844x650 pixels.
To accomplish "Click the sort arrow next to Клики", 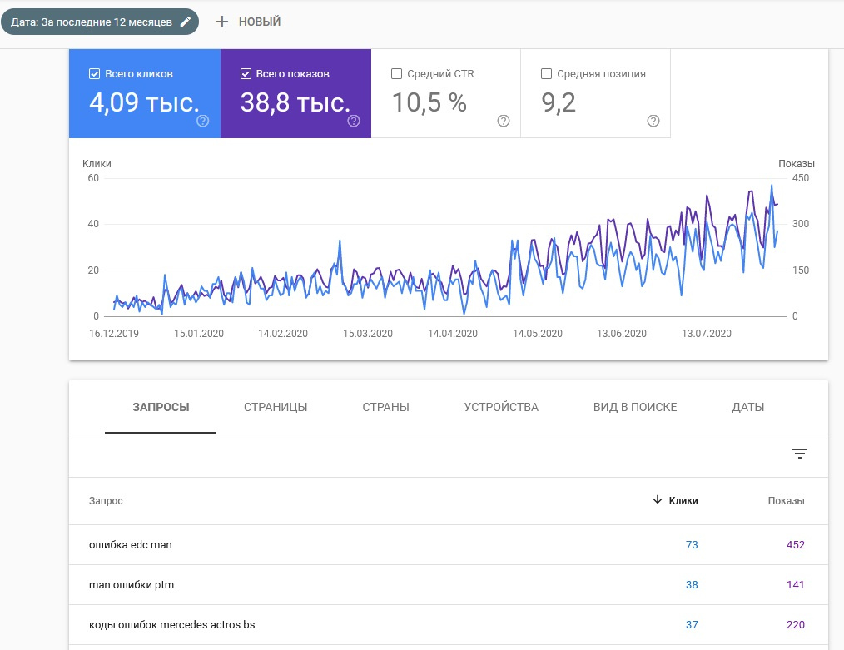I will pos(658,500).
